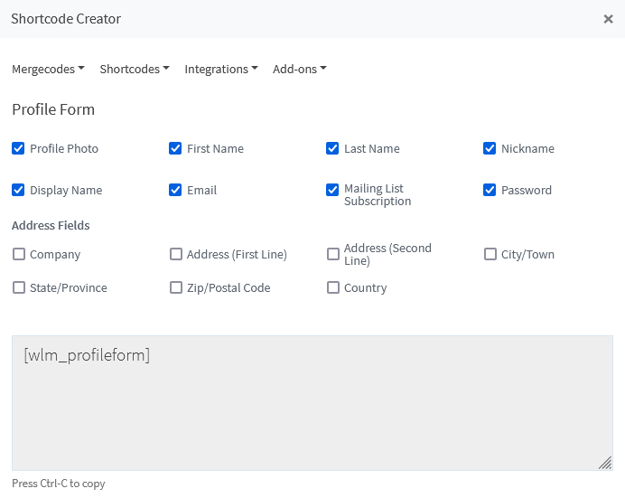This screenshot has height=498, width=625.
Task: Check the Address (First Line) box
Action: (x=176, y=254)
